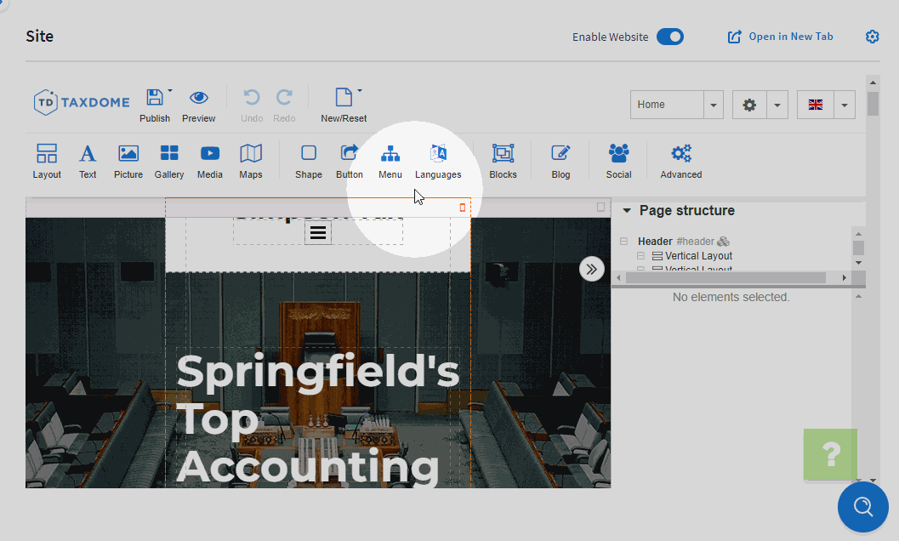
Task: Open the Gallery tool
Action: (169, 160)
